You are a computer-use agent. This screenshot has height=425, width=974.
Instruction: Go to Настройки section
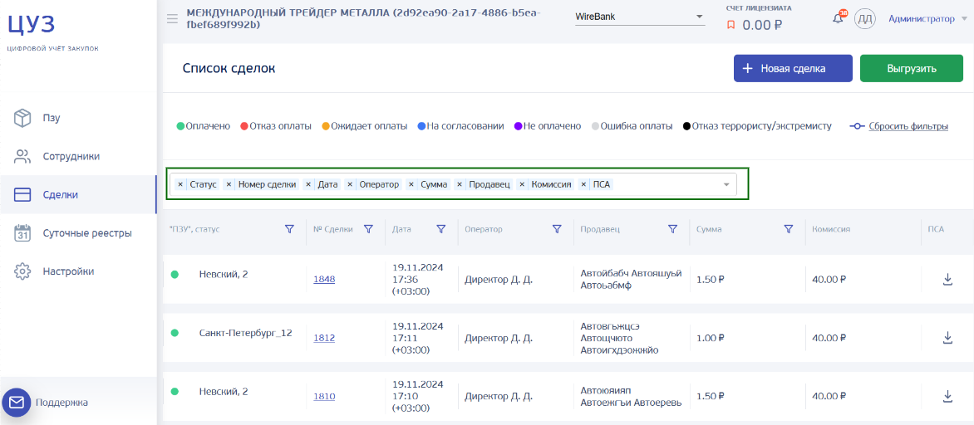[x=78, y=271]
